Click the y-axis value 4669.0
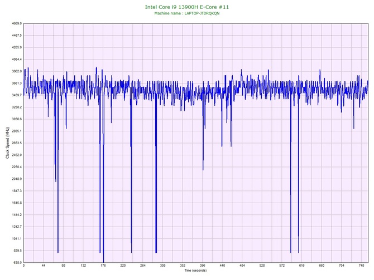Image resolution: width=374 pixels, height=280 pixels. click(x=17, y=23)
